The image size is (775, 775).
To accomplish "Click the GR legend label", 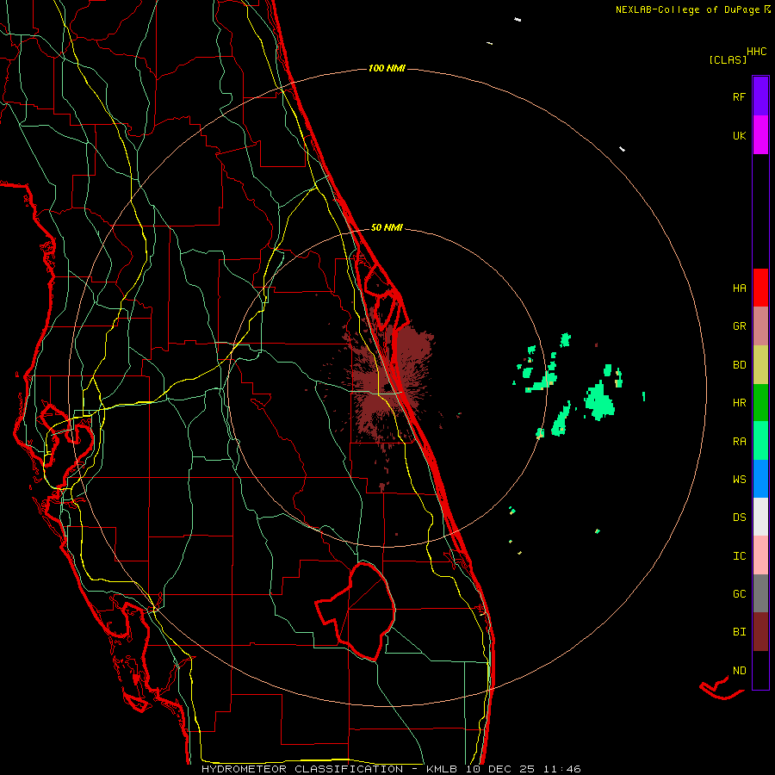I will point(739,326).
